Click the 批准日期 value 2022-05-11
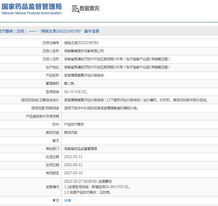Image resolution: width=218 pixels, height=206 pixels. 73,157
